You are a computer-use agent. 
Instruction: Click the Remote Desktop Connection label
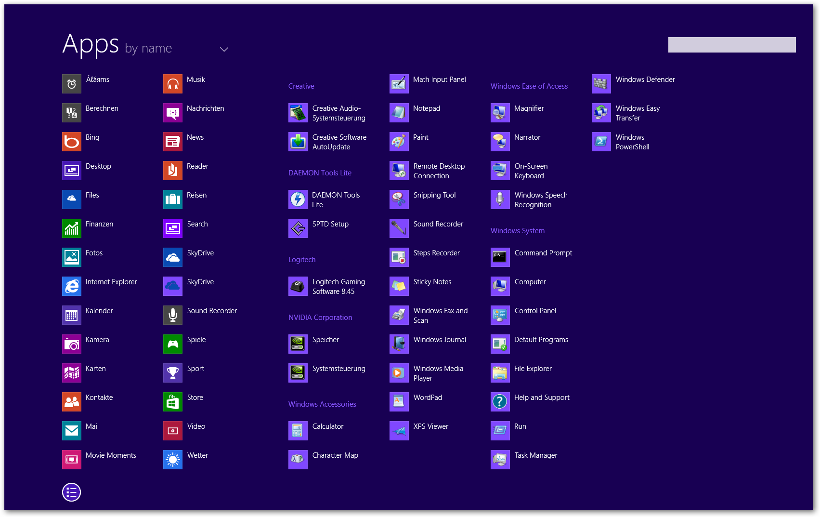[x=439, y=171]
